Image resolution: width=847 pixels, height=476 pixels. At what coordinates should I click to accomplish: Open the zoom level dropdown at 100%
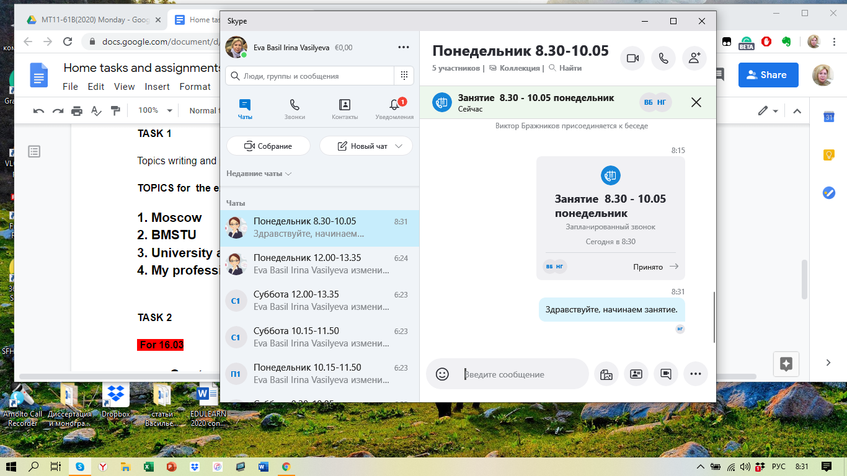[x=155, y=110]
